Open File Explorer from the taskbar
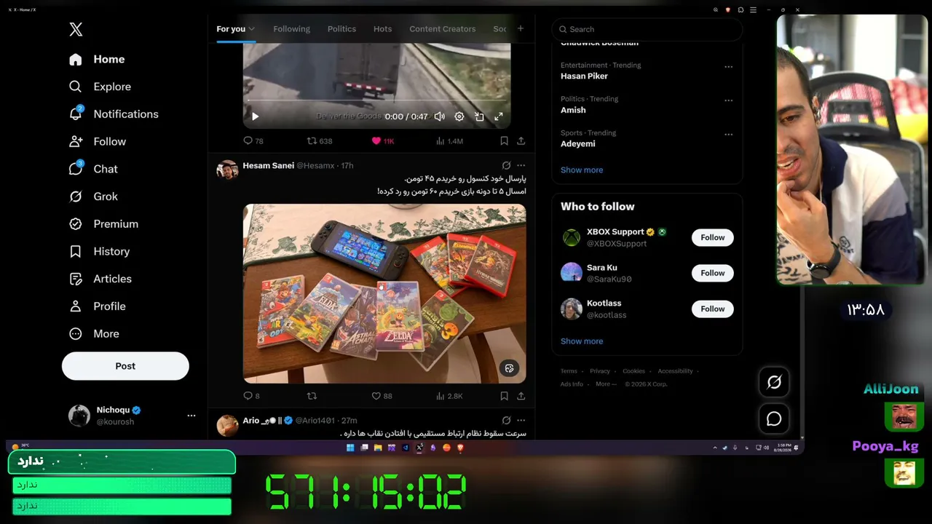 pyautogui.click(x=378, y=448)
